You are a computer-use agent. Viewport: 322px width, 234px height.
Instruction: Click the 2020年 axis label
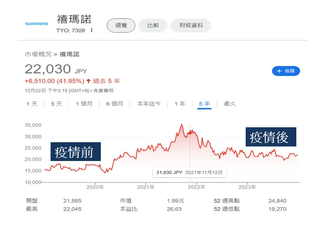(95, 187)
